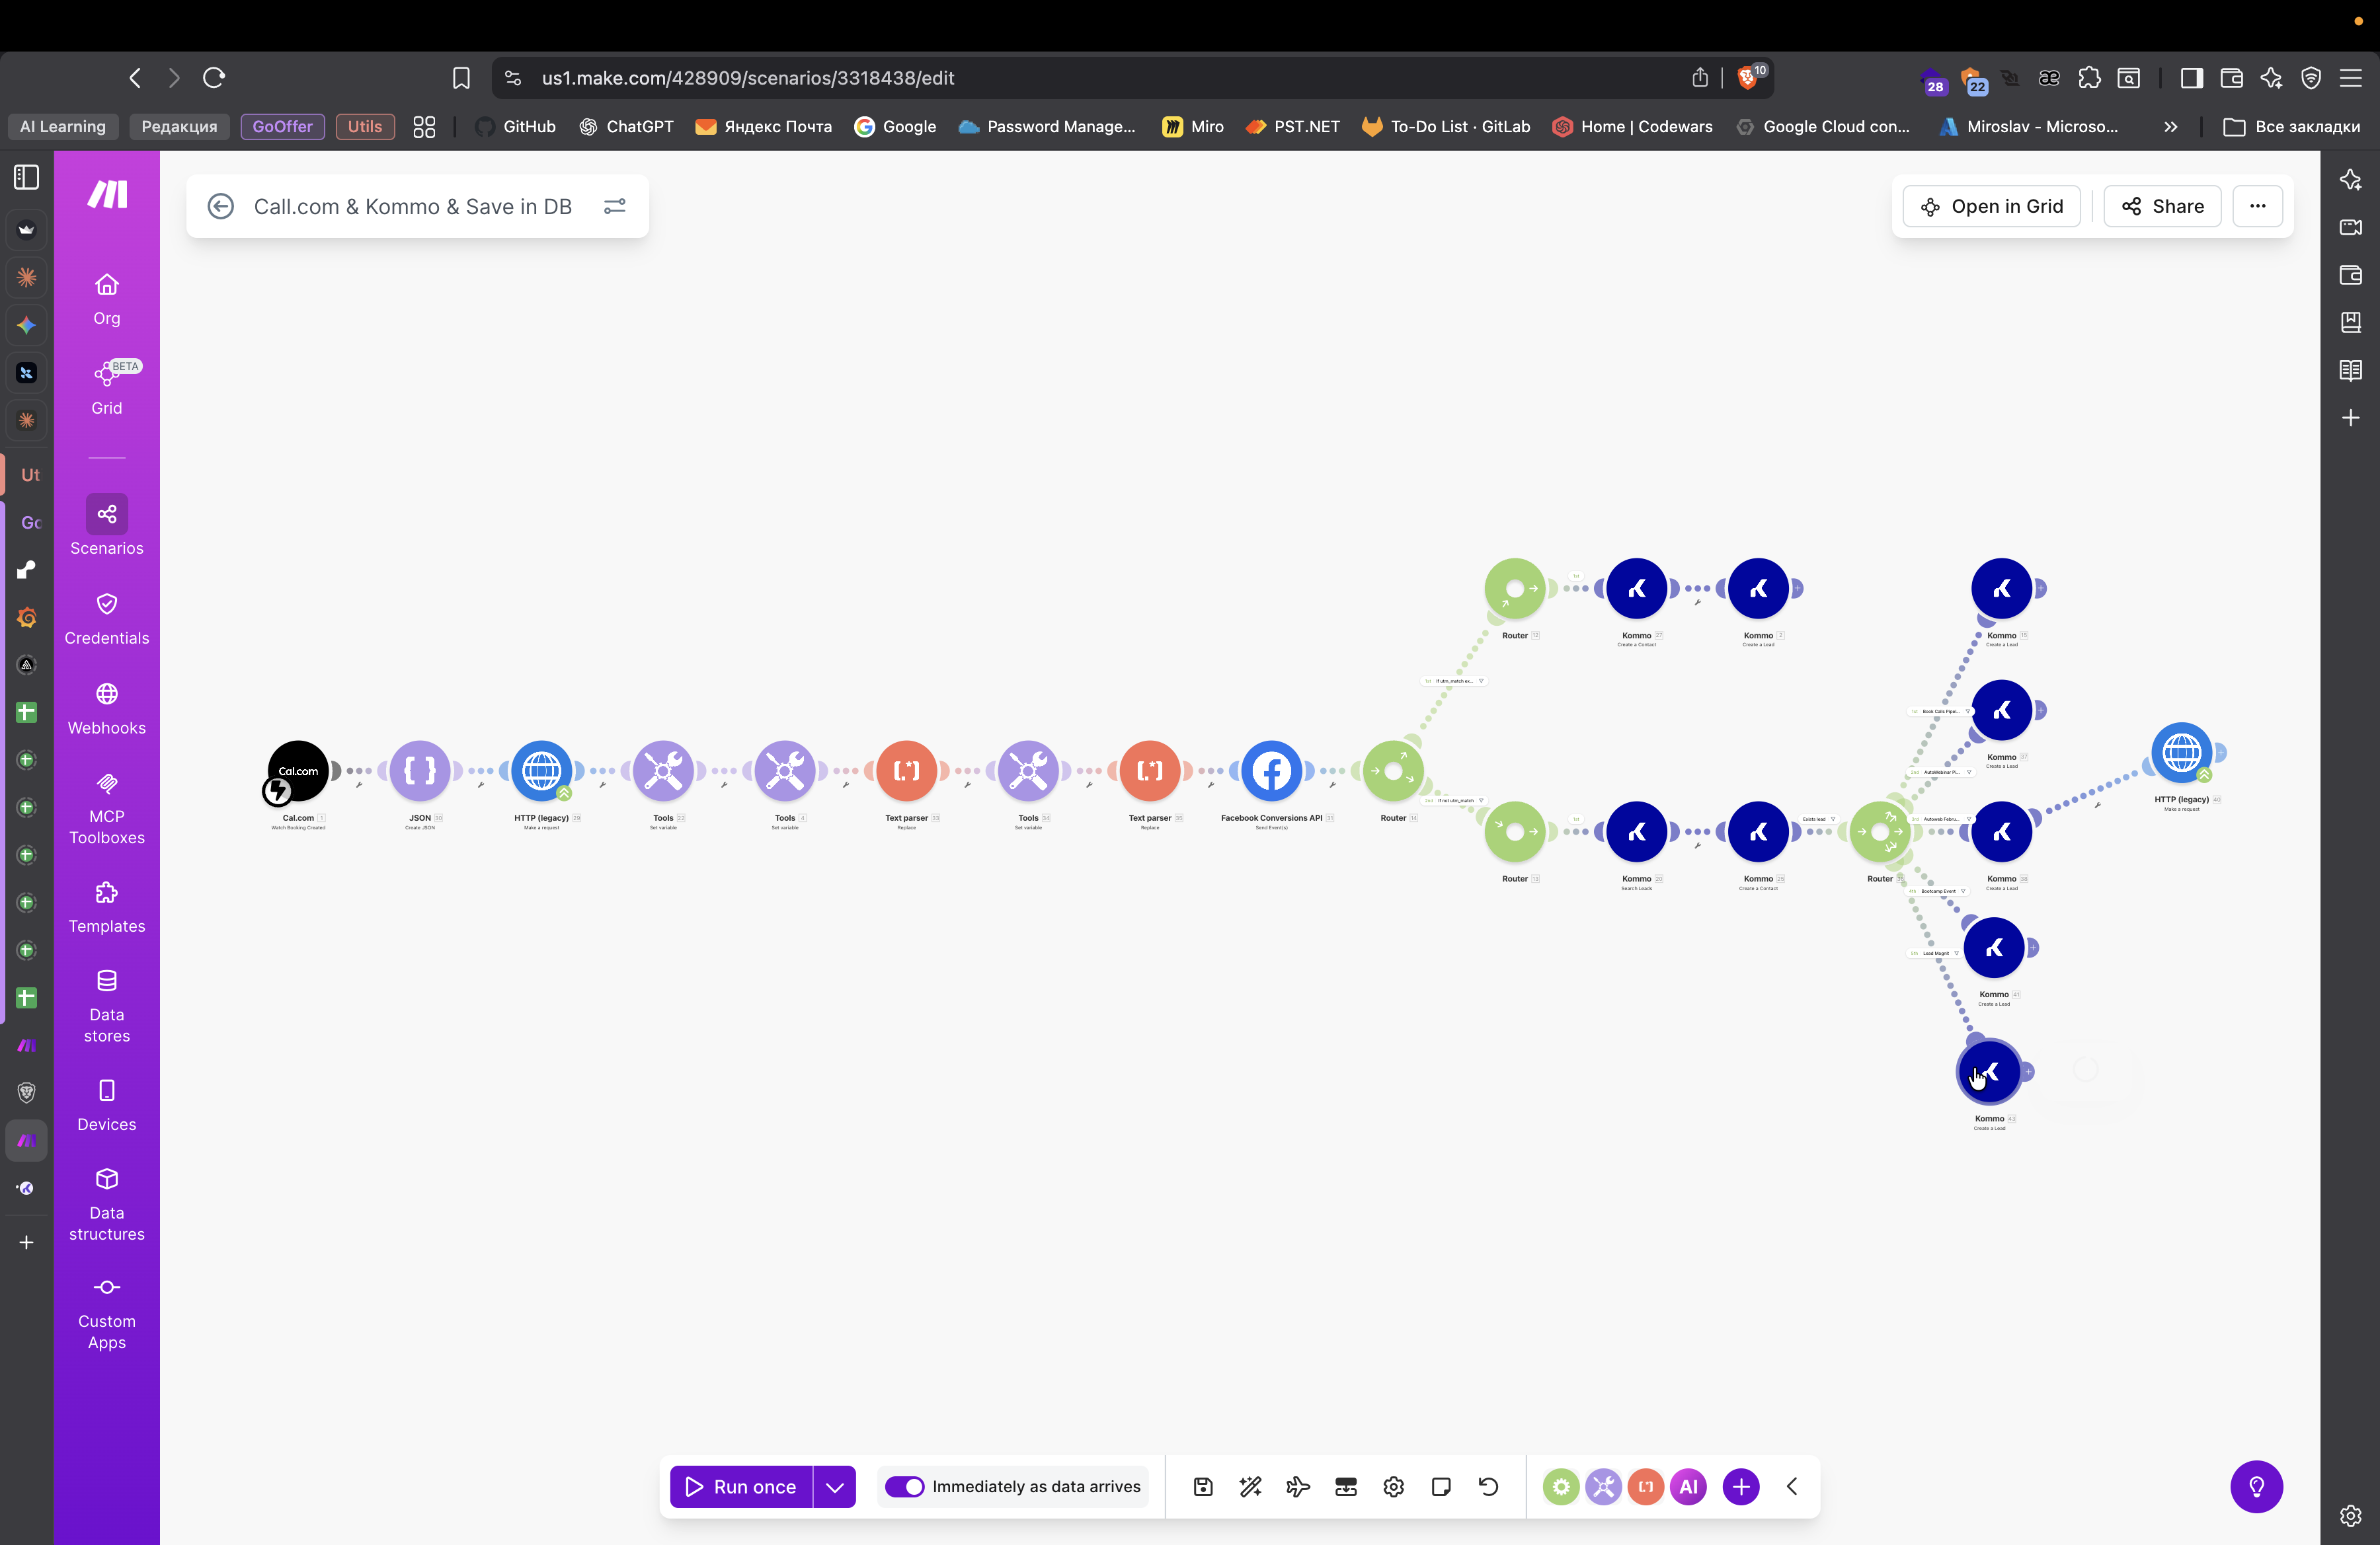Click the Notes icon in toolbar
The height and width of the screenshot is (1545, 2380).
(x=1441, y=1486)
